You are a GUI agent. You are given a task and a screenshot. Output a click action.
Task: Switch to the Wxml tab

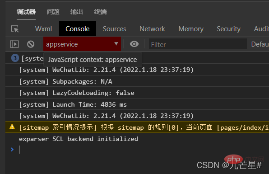(43, 29)
